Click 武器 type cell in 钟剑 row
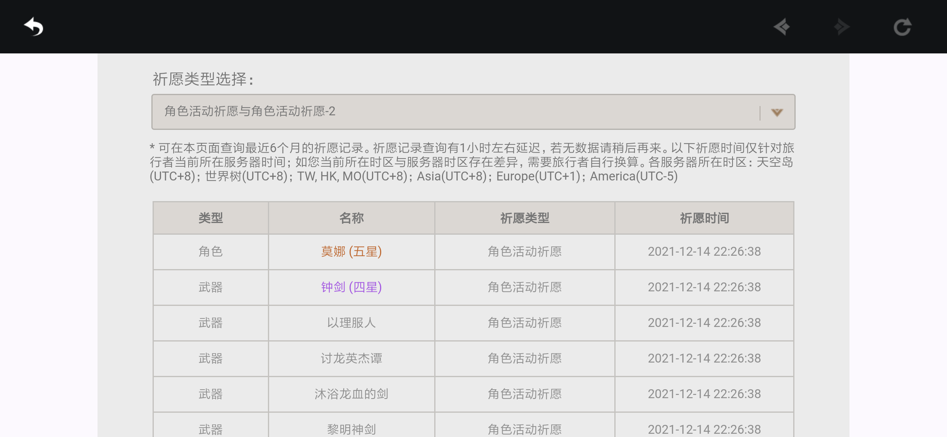The width and height of the screenshot is (947, 437). click(x=210, y=287)
